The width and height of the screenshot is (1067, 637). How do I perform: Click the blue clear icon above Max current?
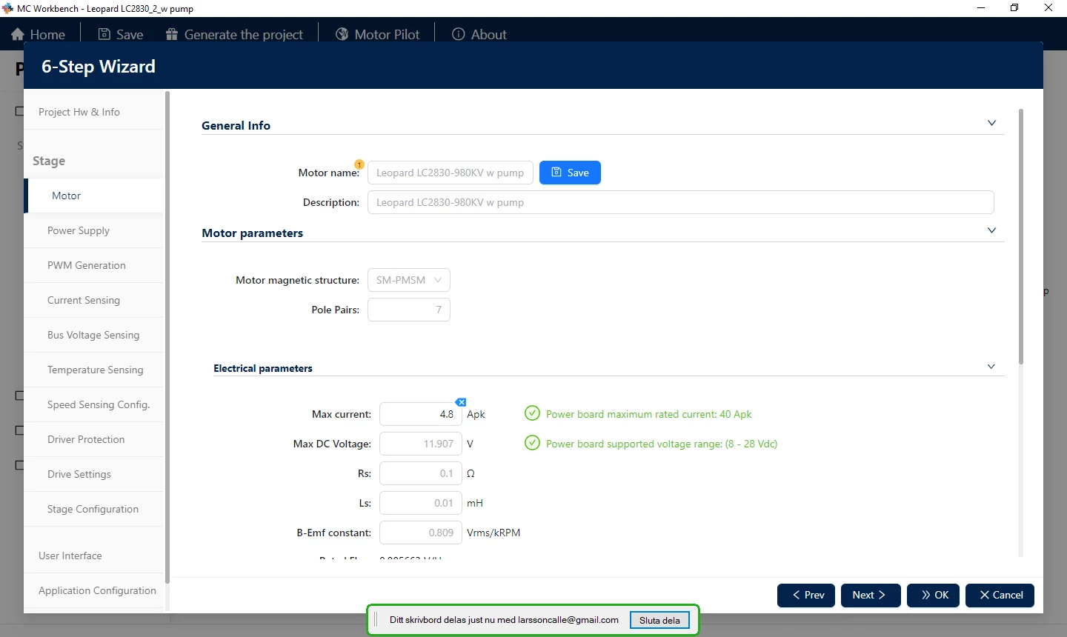click(461, 402)
